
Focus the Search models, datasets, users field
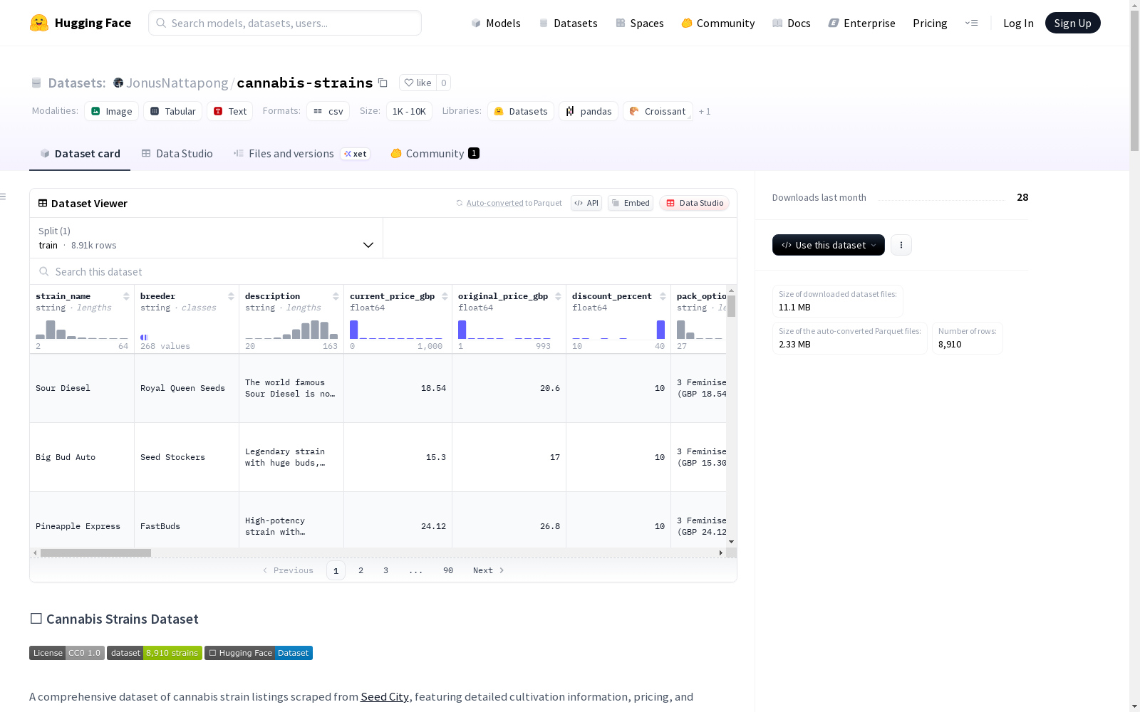coord(285,23)
